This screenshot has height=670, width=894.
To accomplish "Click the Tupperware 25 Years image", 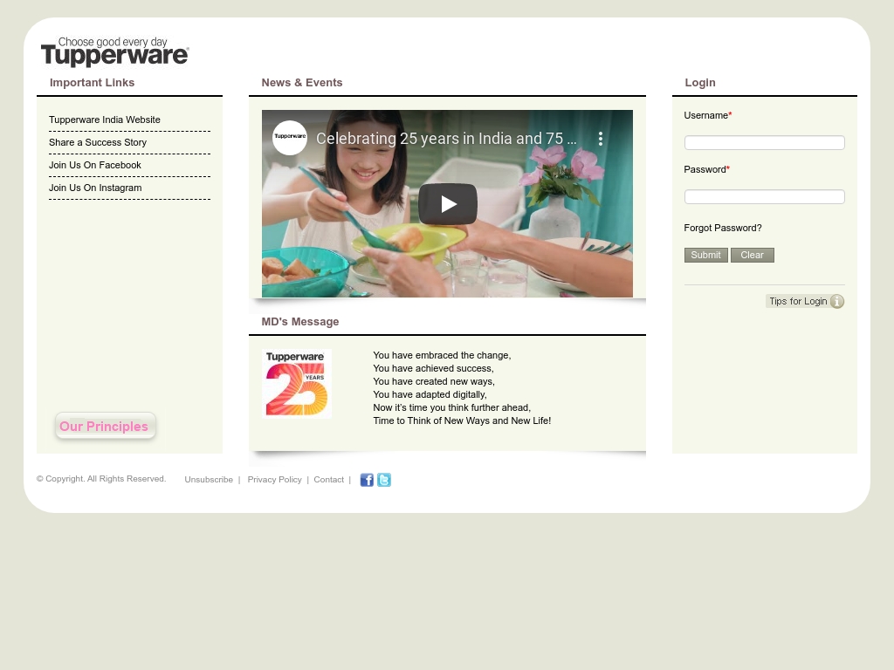I will [297, 384].
